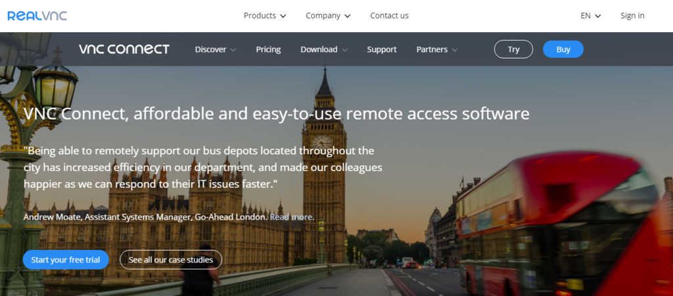Image resolution: width=673 pixels, height=296 pixels.
Task: Open See all our case studies
Action: 171,260
